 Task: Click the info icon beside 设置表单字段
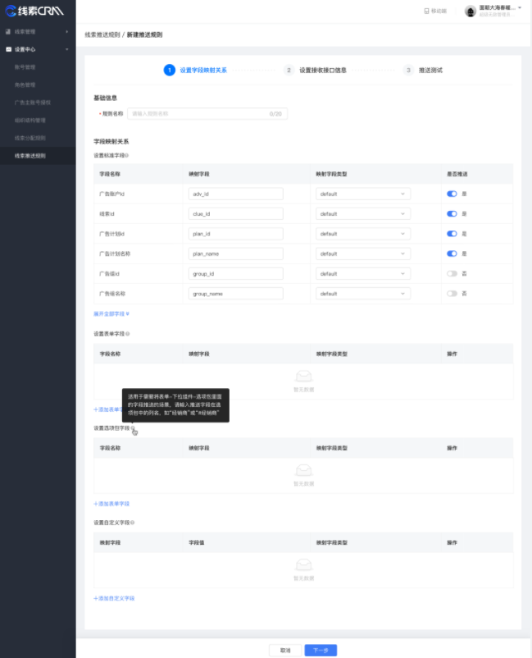point(128,334)
